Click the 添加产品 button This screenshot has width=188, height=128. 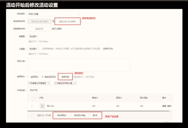[34, 90]
